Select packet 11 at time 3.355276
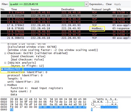The height and width of the screenshot is (112, 131). [x=66, y=19]
